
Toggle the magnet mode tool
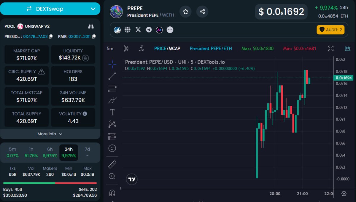[x=112, y=193]
